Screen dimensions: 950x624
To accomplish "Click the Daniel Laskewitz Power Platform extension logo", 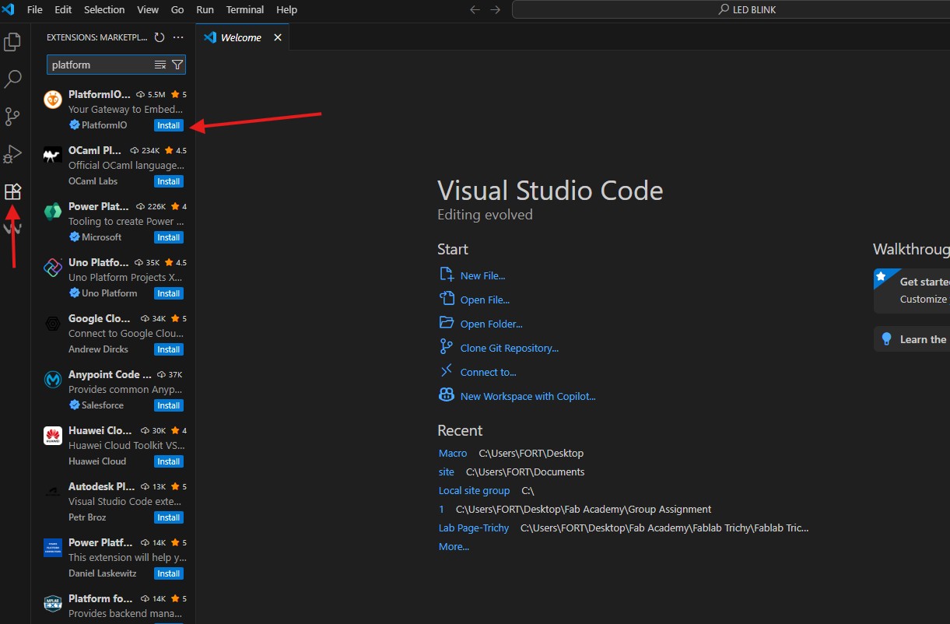I will click(53, 548).
